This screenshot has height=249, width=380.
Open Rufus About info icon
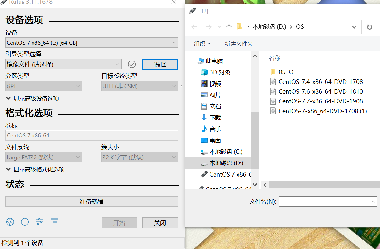tap(25, 222)
